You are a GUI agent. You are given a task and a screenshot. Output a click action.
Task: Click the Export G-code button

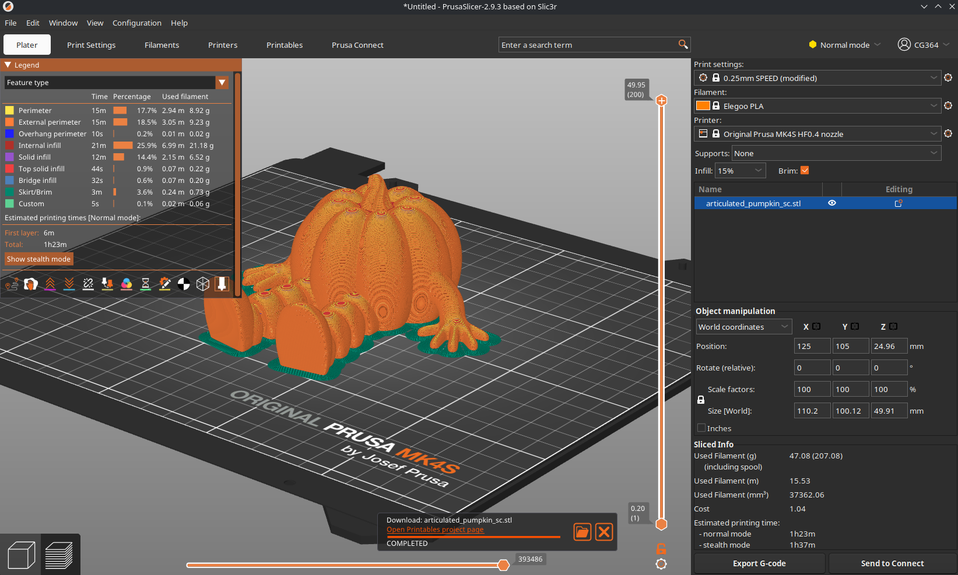coord(759,563)
